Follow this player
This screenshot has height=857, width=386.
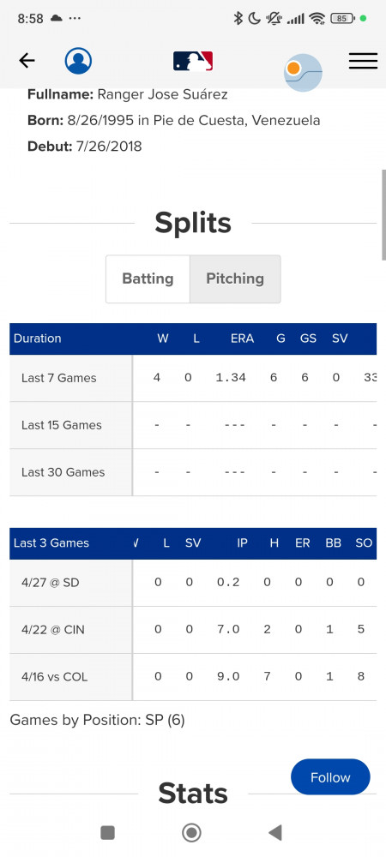click(x=330, y=777)
